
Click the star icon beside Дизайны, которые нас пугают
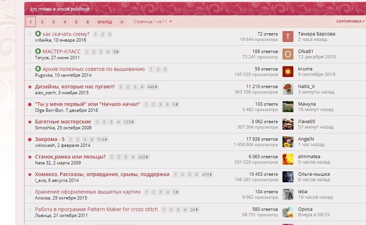(x=30, y=87)
